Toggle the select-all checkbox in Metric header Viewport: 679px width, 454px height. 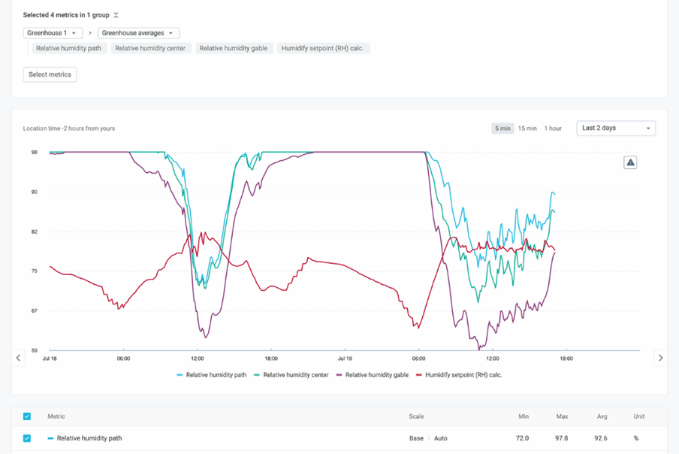(x=27, y=416)
